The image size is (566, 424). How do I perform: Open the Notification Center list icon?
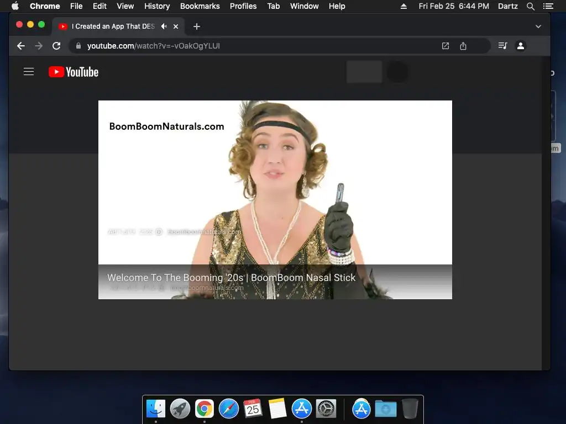(548, 6)
